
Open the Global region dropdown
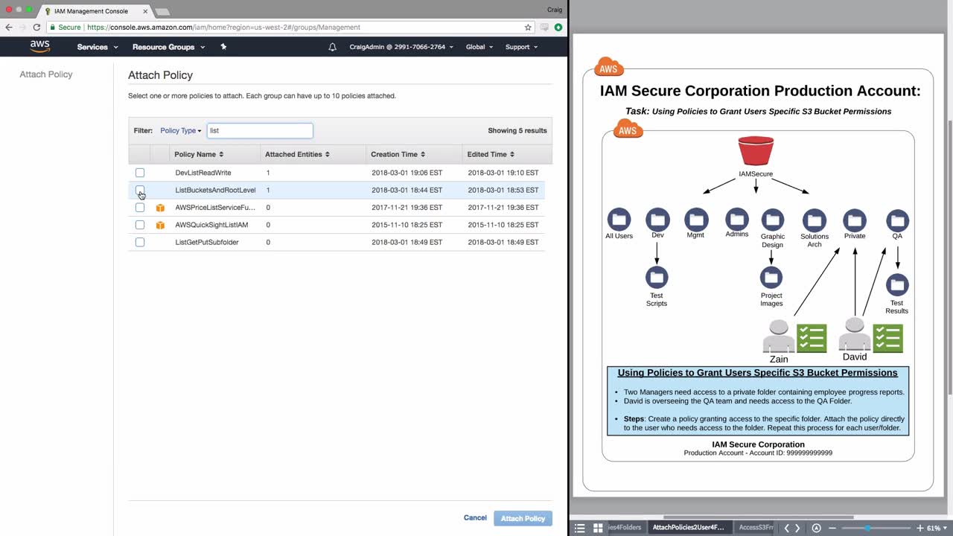tap(479, 47)
